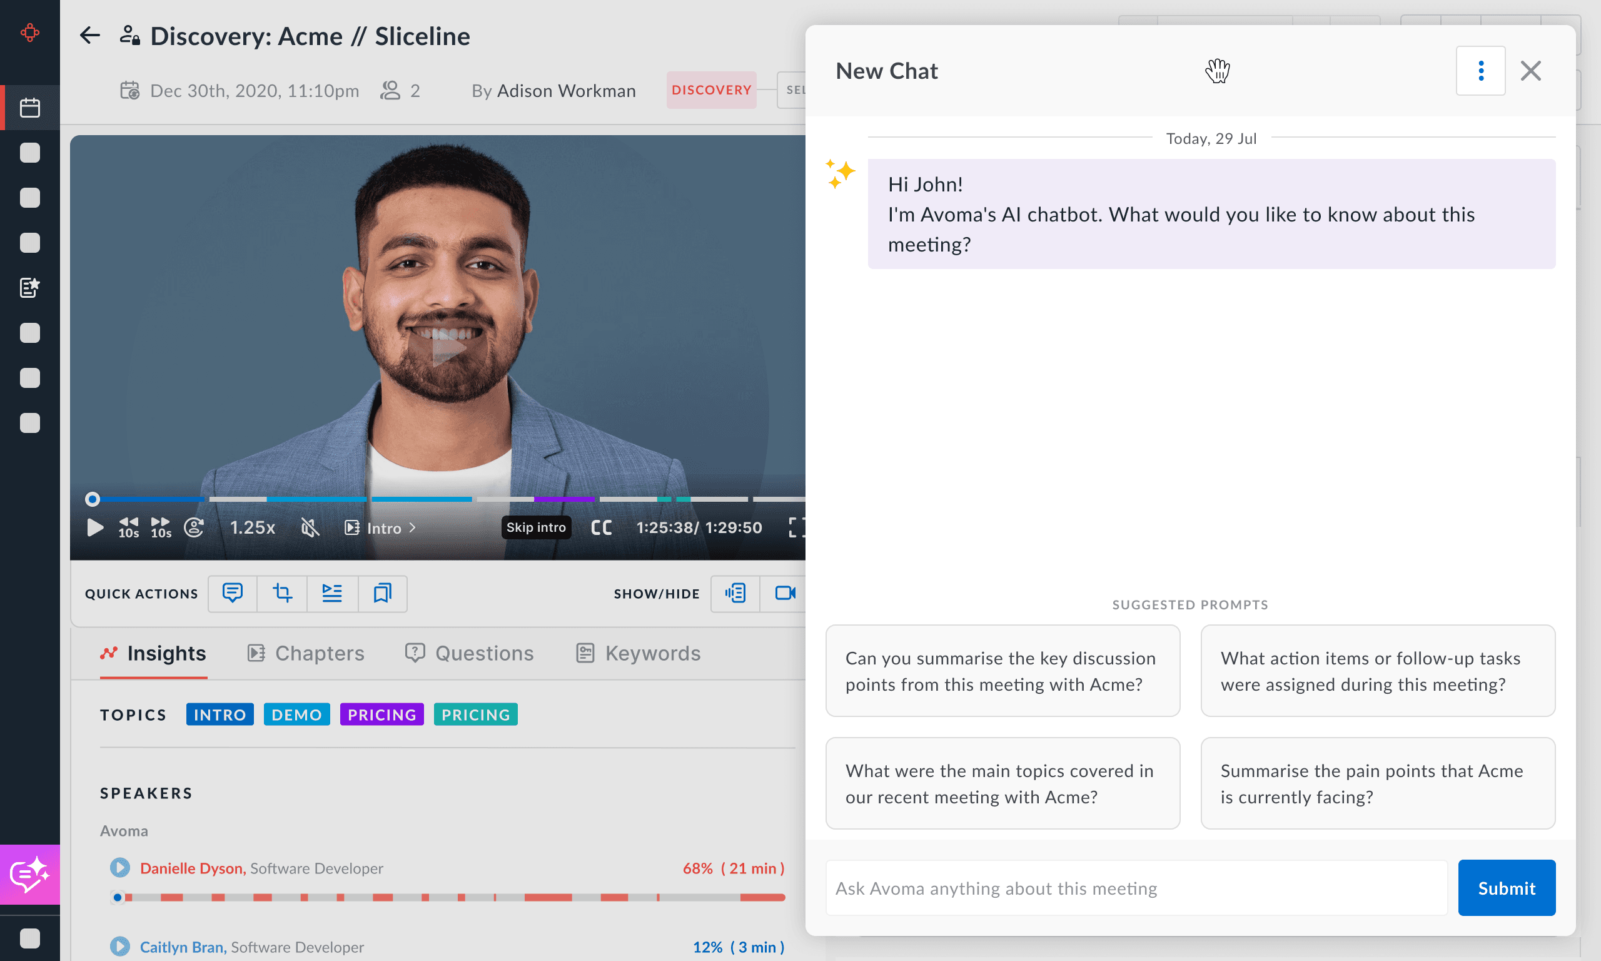This screenshot has height=961, width=1601.
Task: Enter fullscreen video mode
Action: [796, 527]
